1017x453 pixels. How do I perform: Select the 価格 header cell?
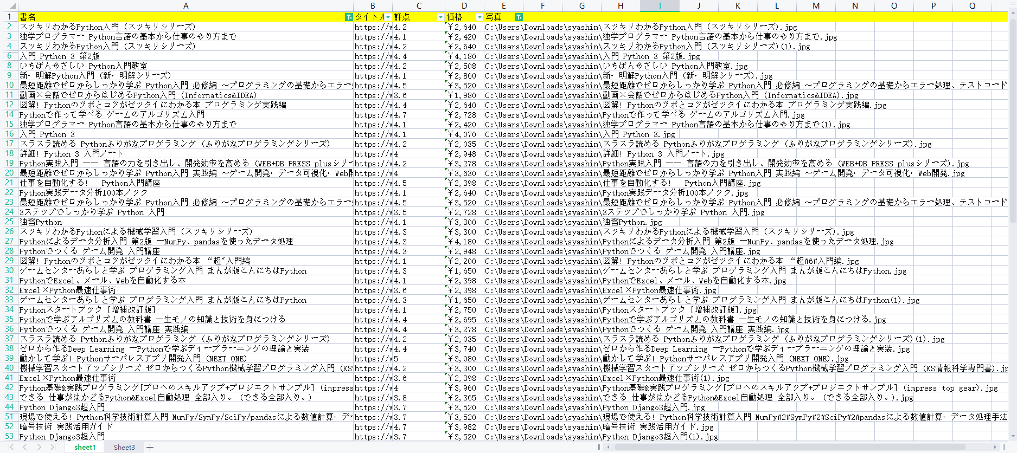pyautogui.click(x=464, y=17)
